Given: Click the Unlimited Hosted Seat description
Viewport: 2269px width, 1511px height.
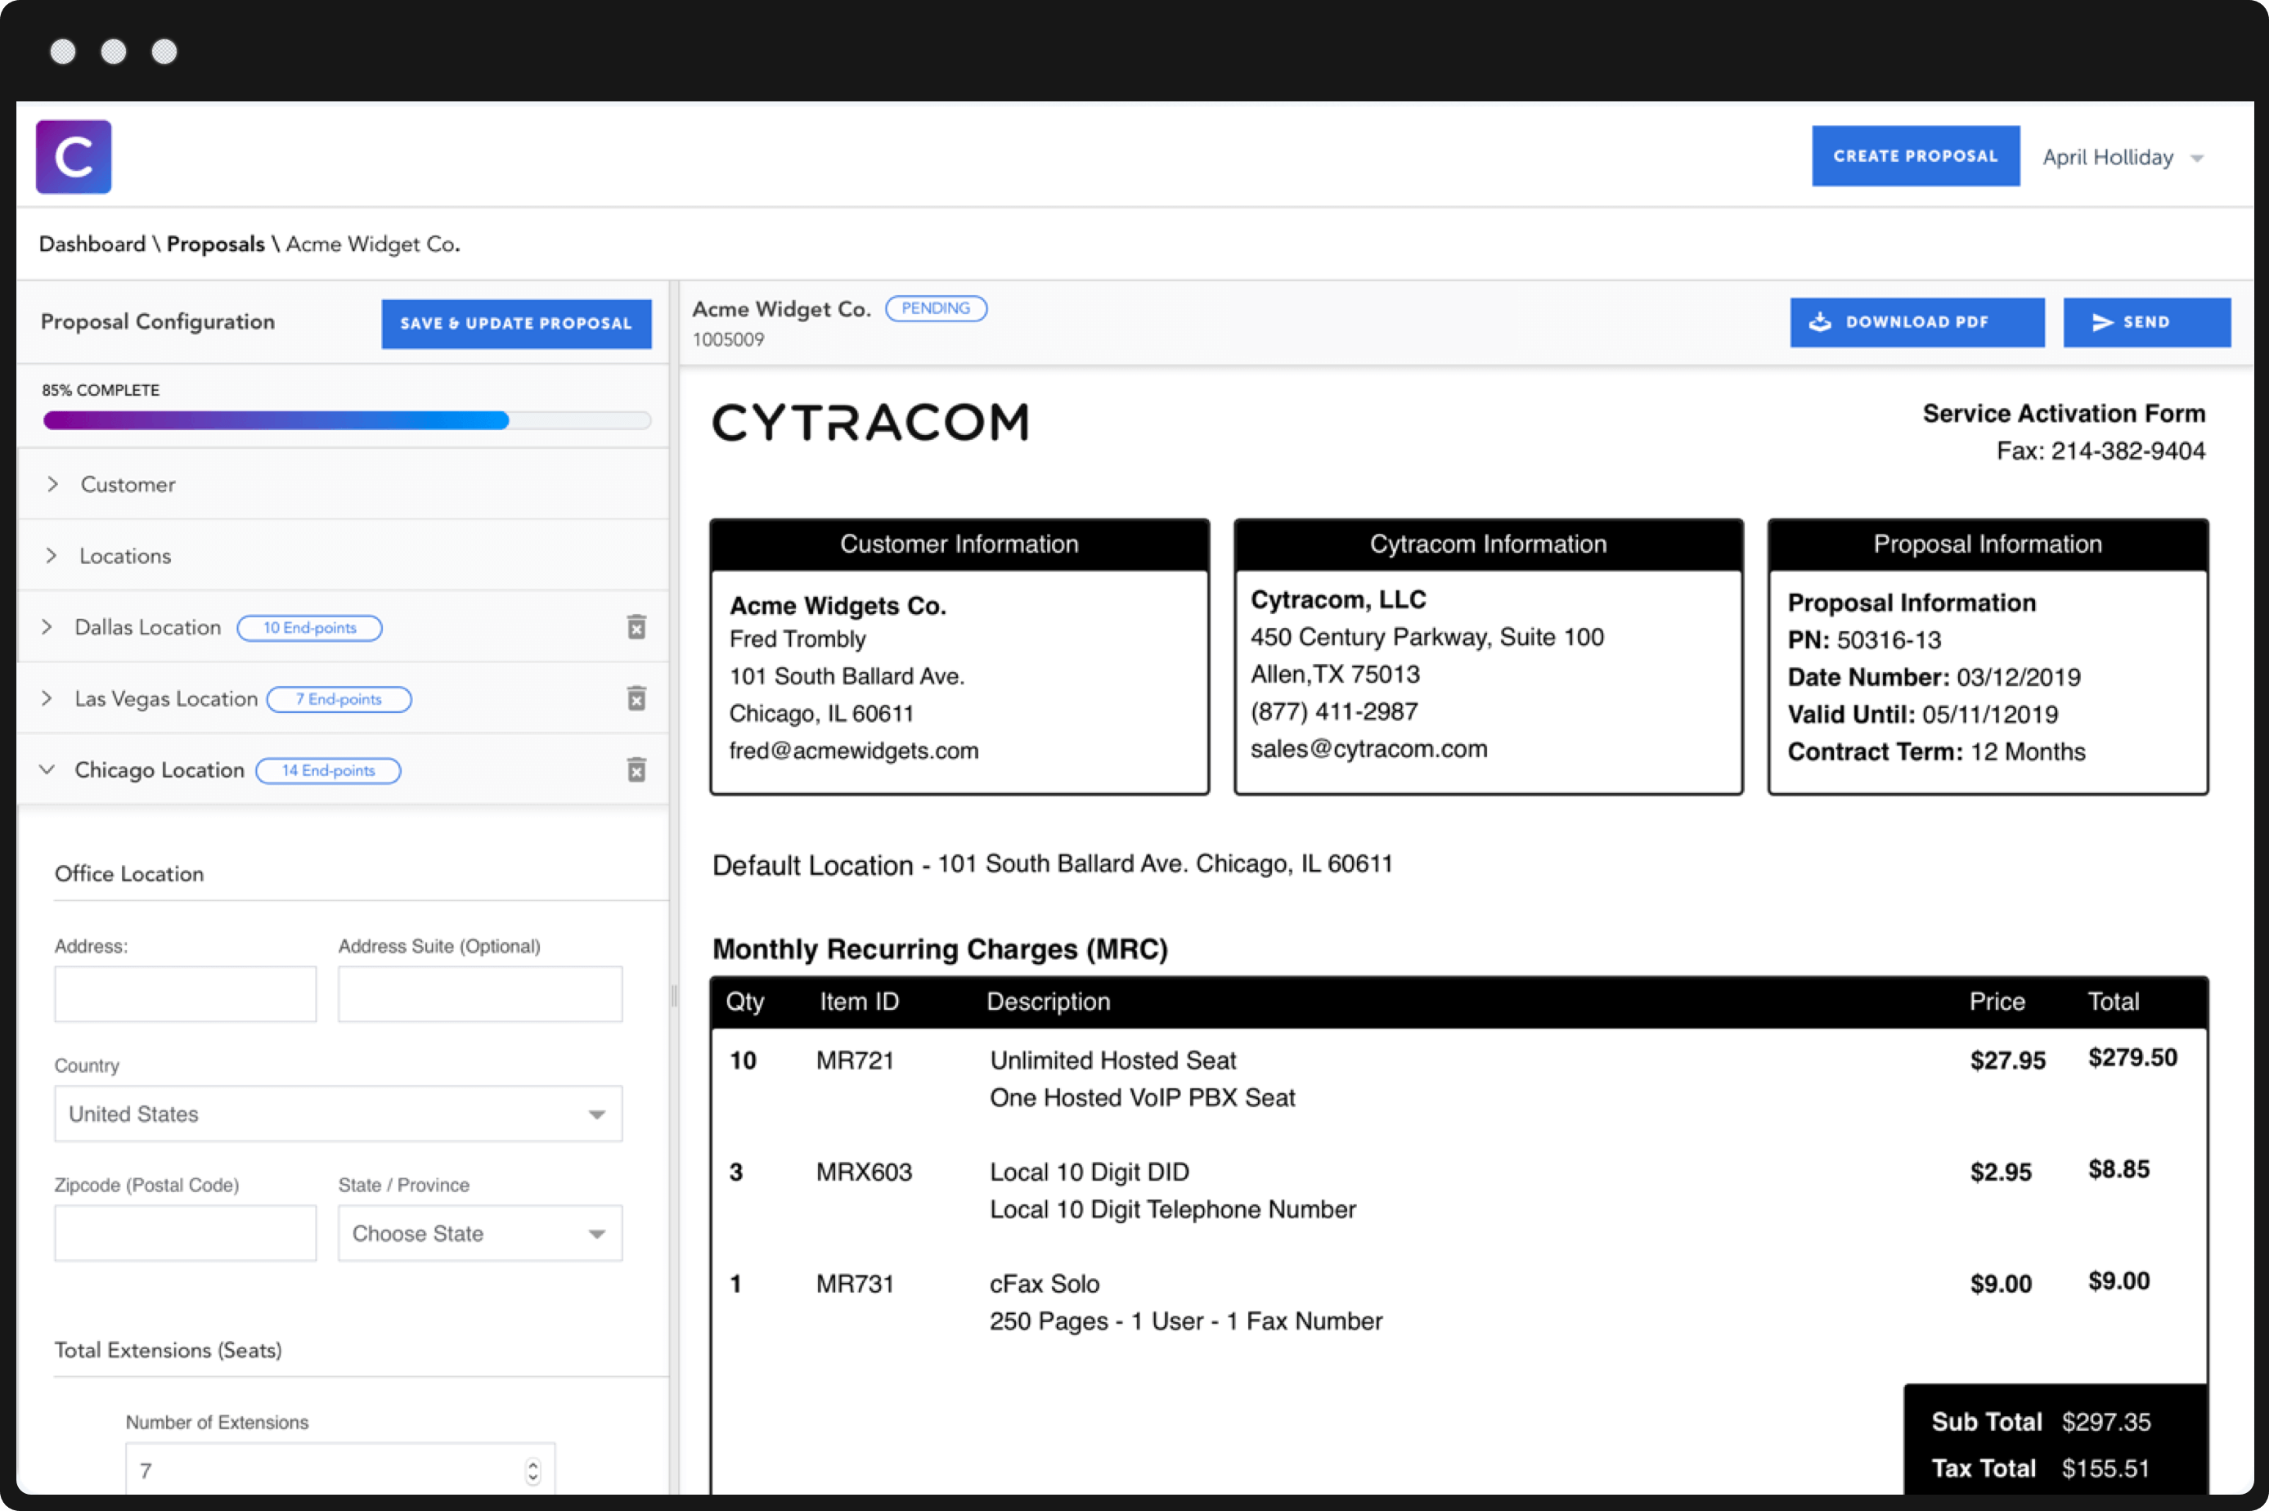Looking at the screenshot, I should point(1112,1061).
